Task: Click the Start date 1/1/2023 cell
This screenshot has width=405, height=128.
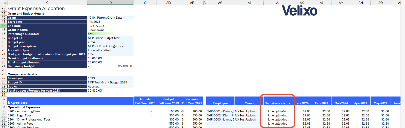Action: [x=110, y=22]
